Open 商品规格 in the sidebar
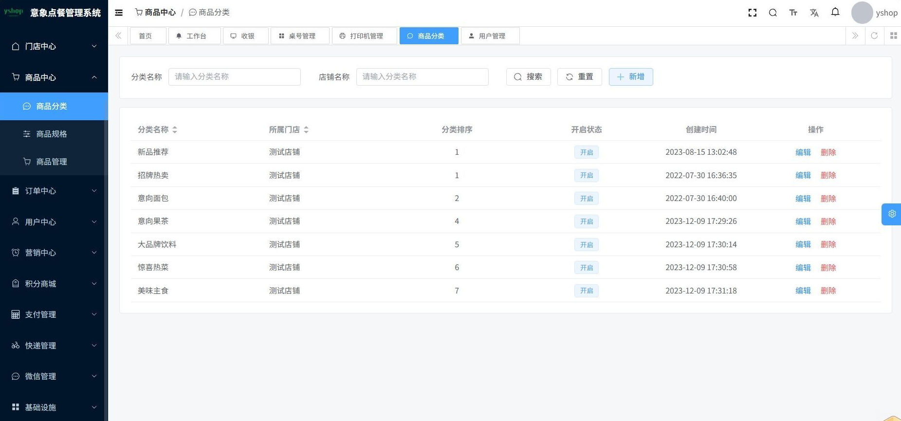The width and height of the screenshot is (901, 421). click(x=52, y=134)
